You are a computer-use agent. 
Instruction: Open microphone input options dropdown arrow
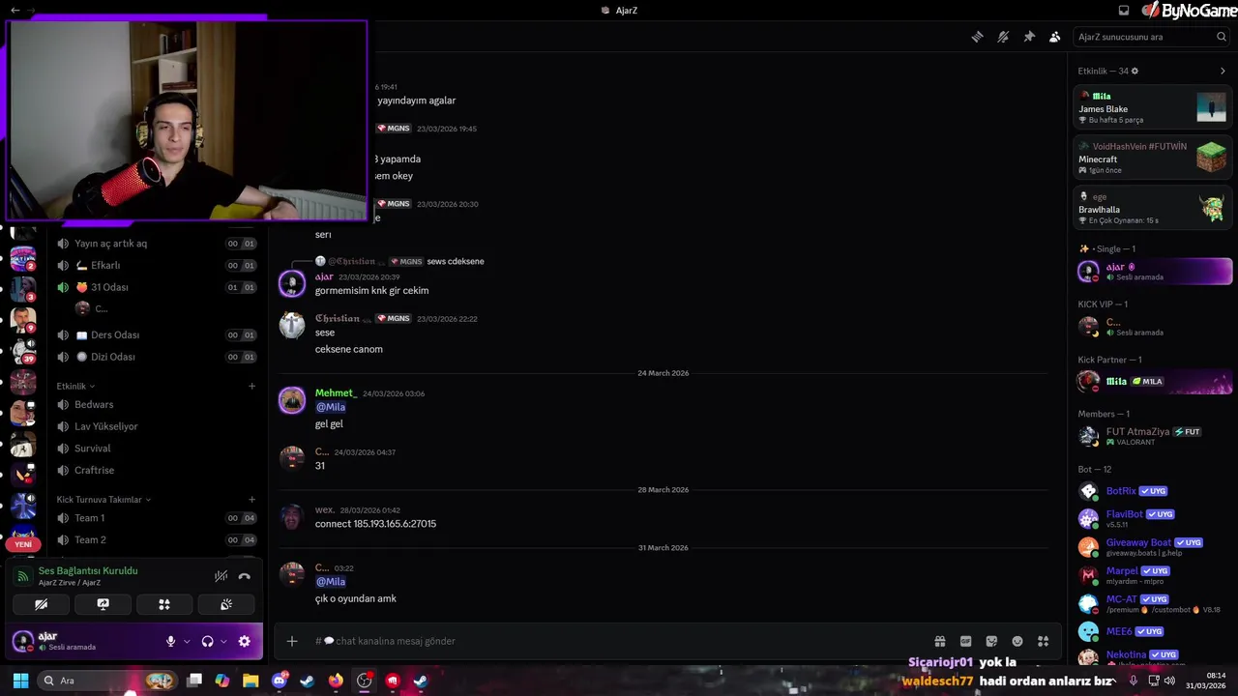(x=185, y=641)
